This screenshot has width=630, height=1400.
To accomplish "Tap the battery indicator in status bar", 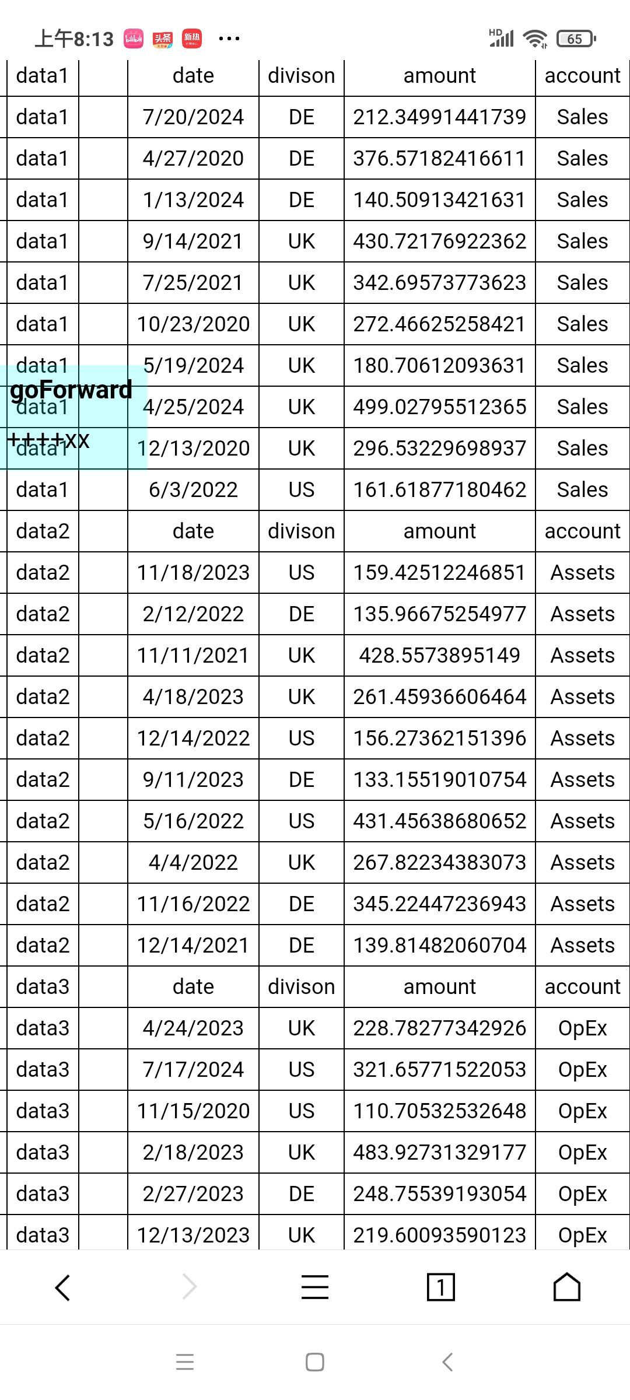I will coord(576,38).
